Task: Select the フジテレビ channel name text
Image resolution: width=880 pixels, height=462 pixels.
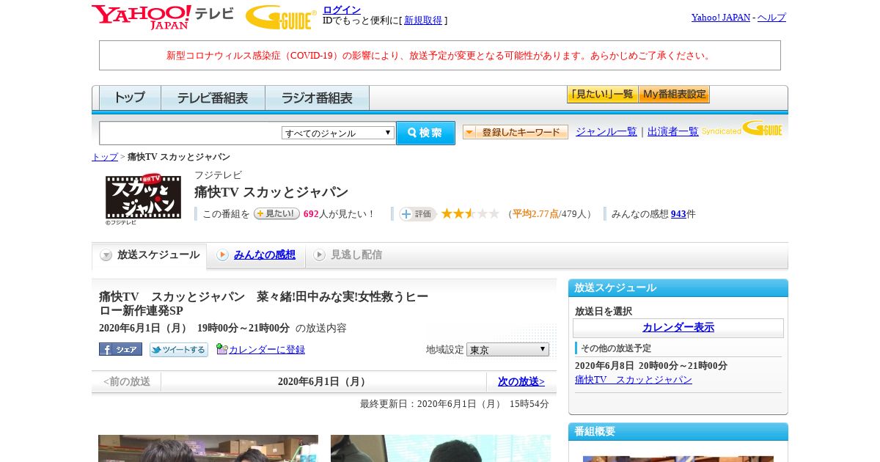Action: point(218,175)
